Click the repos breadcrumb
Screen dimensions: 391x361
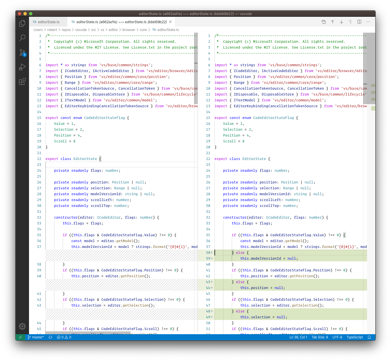(66, 30)
